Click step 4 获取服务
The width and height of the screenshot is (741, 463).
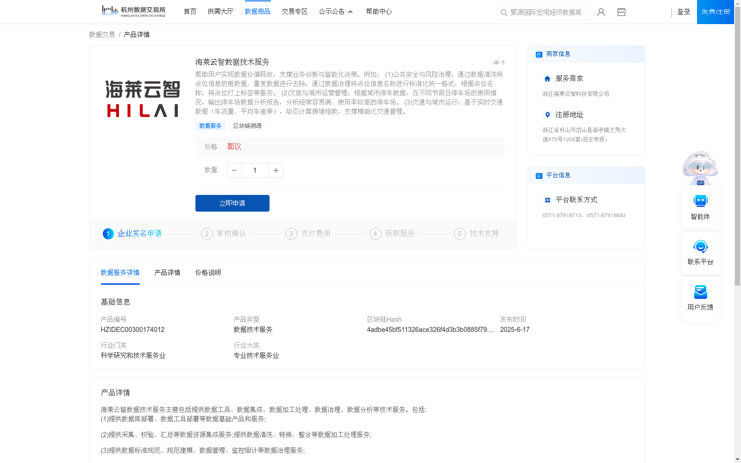(x=392, y=234)
